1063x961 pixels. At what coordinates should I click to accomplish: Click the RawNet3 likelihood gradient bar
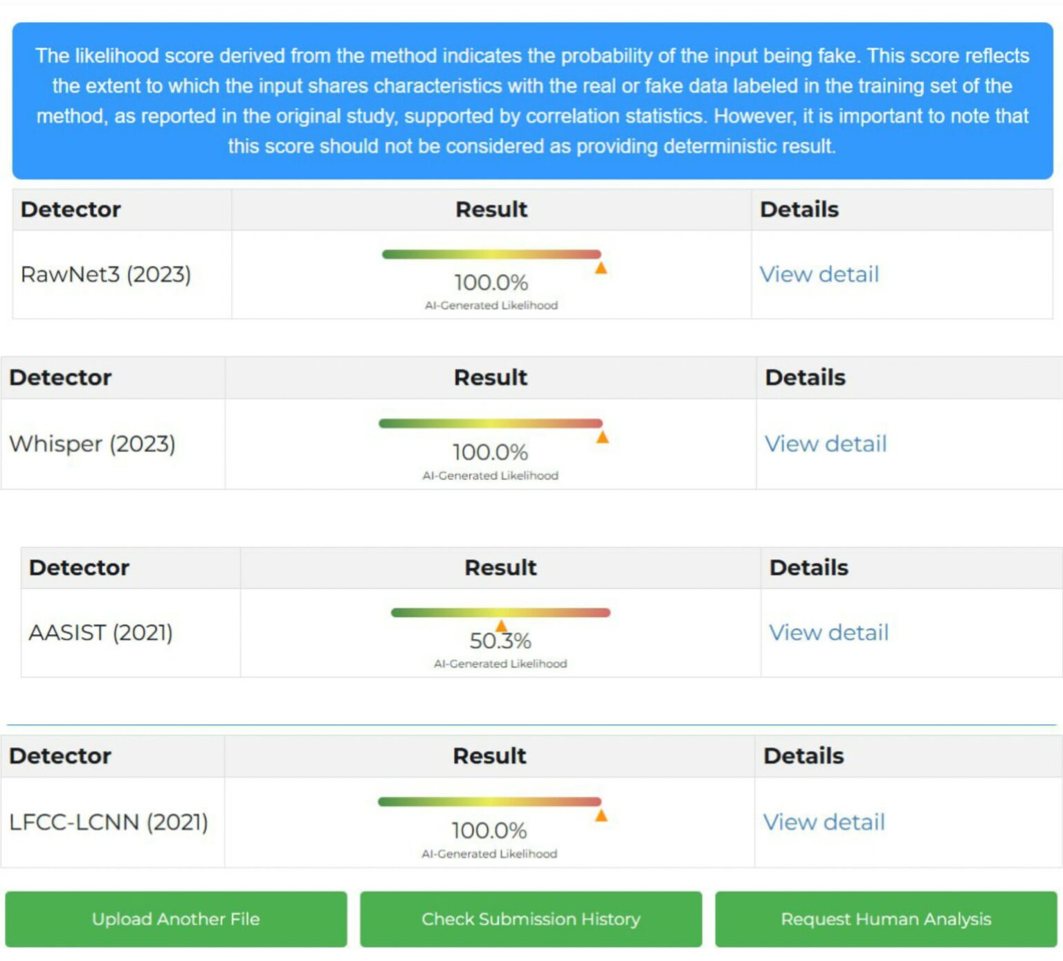(491, 254)
